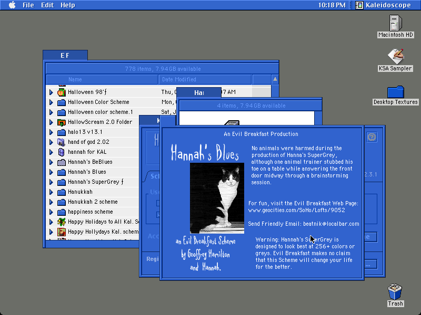Screen dimensions: 421x315
Task: Select the hand of god 2.02 icon
Action: [62, 142]
